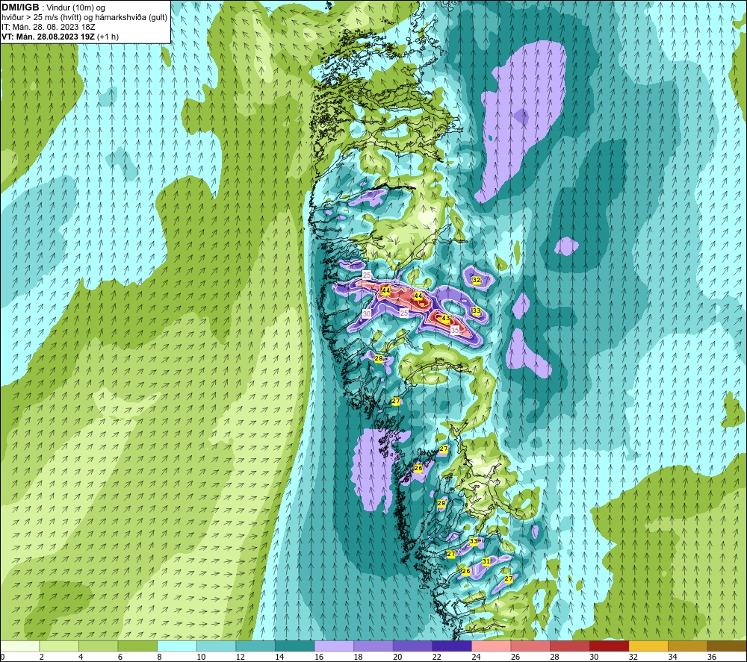Image resolution: width=747 pixels, height=662 pixels.
Task: Click the 6–8 m/s olive green legend swatch
Action: click(137, 646)
